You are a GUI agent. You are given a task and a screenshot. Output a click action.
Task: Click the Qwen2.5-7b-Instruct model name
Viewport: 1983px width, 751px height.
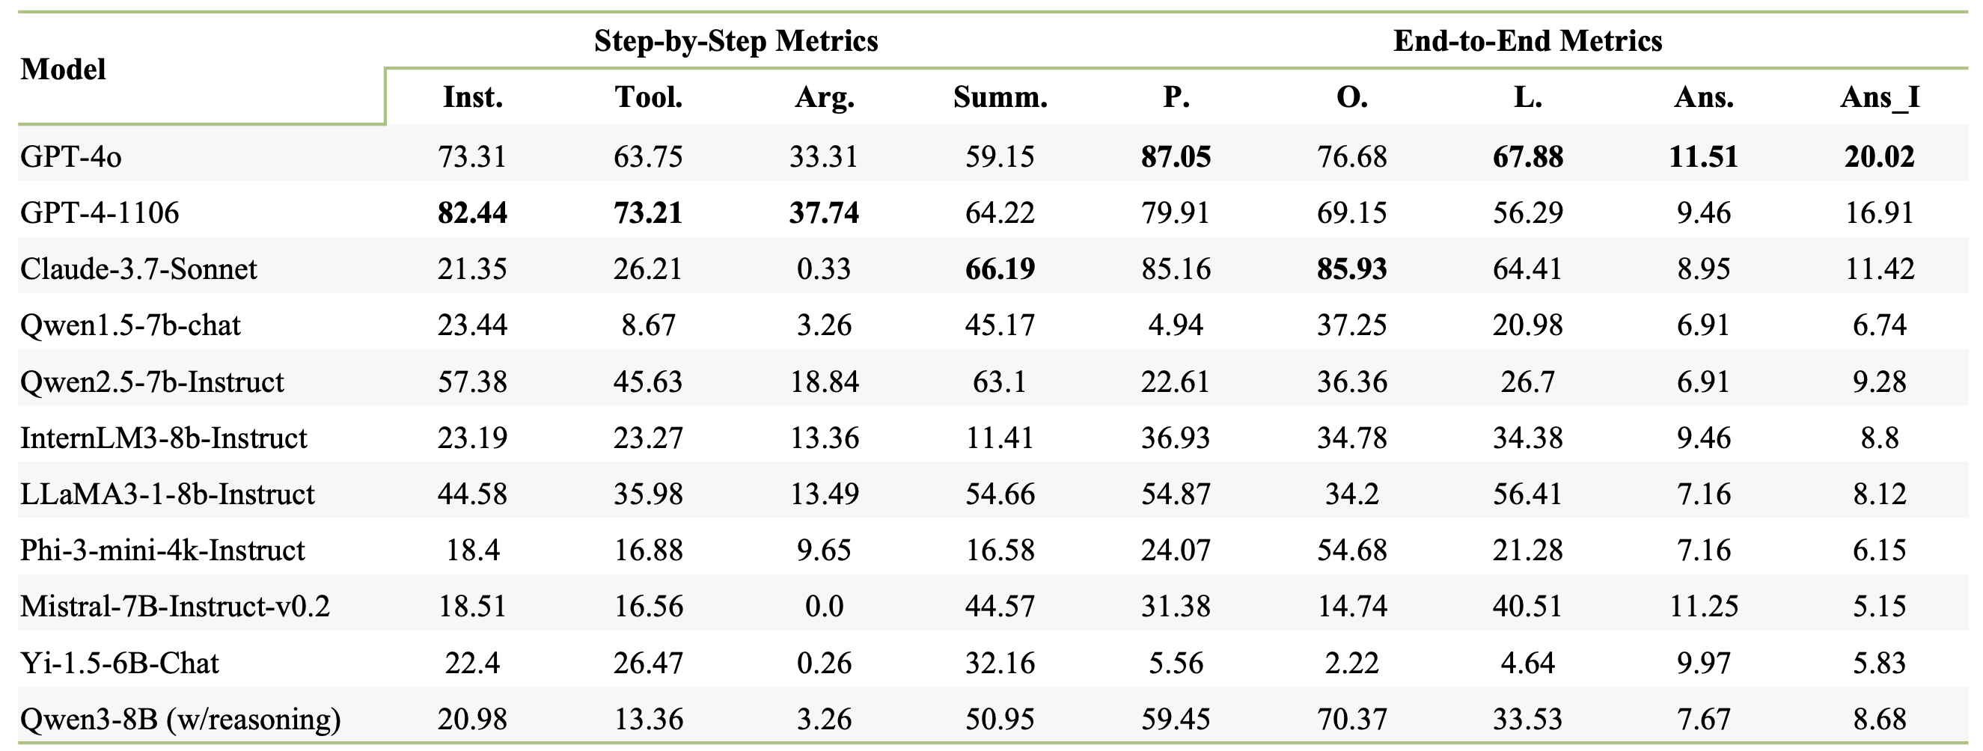point(152,381)
